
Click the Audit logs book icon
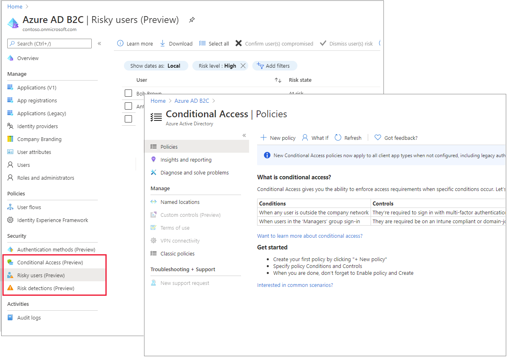pyautogui.click(x=10, y=318)
